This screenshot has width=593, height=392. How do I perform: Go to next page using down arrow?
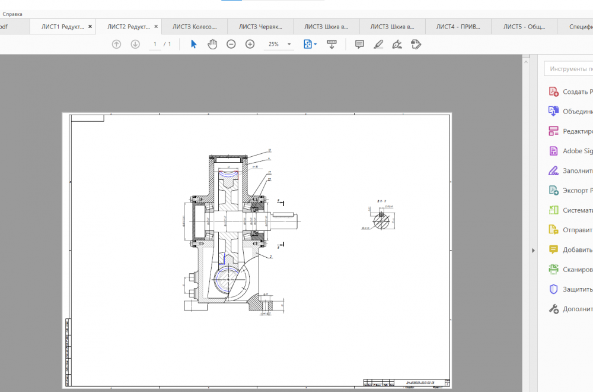coord(135,44)
